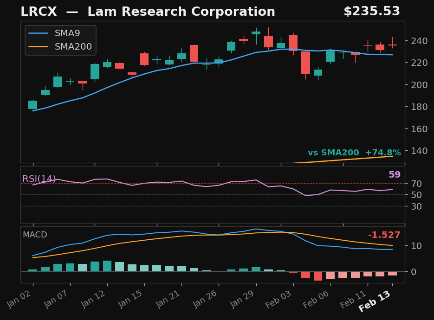
Task: Click the largest red MACD histogram bar
Action: (x=318, y=276)
